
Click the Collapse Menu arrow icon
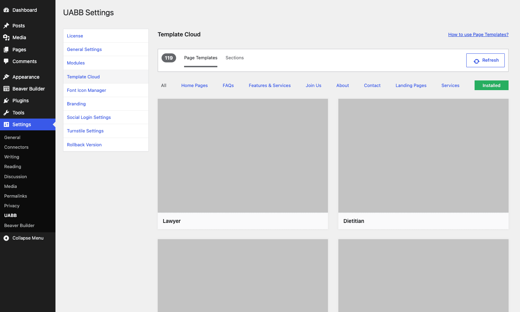coord(6,238)
